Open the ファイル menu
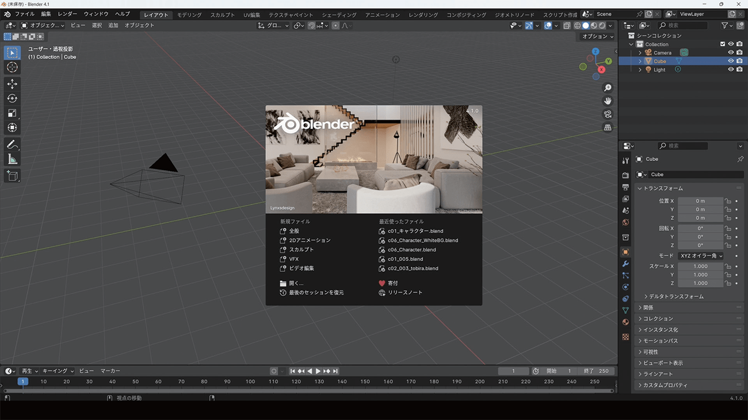Image resolution: width=748 pixels, height=420 pixels. pos(25,14)
